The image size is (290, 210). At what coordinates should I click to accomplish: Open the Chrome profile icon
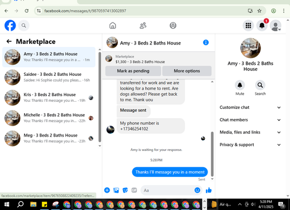tap(273, 11)
